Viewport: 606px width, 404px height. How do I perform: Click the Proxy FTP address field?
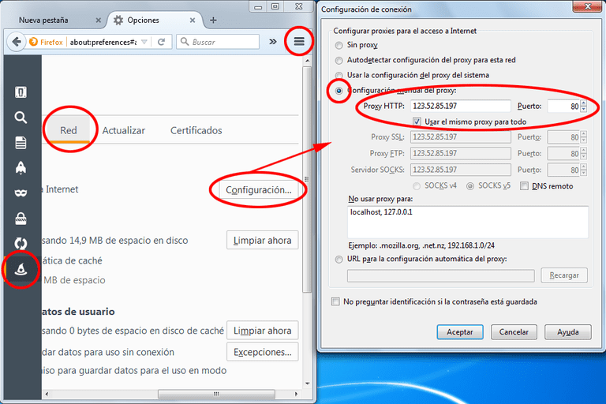tap(461, 154)
